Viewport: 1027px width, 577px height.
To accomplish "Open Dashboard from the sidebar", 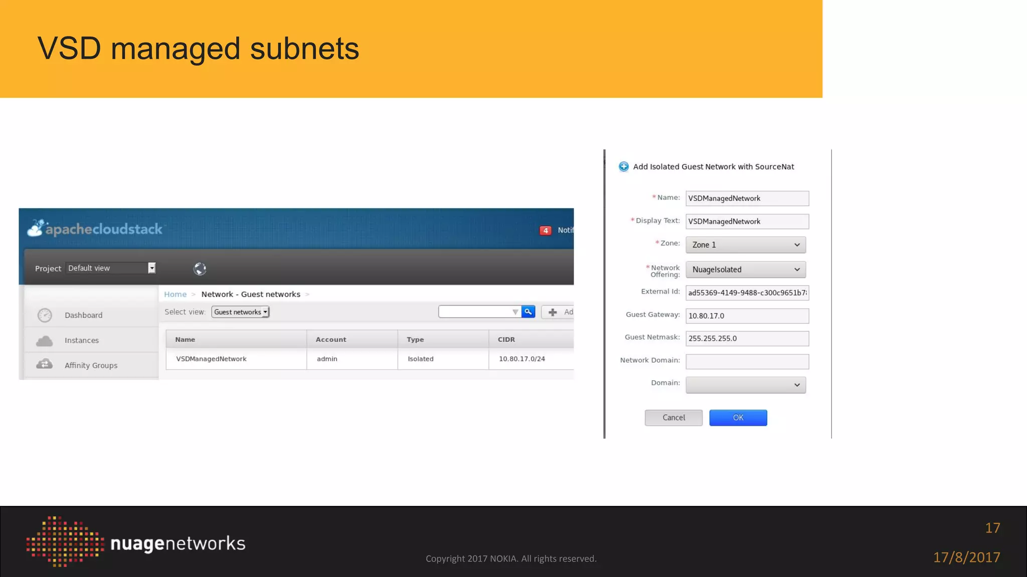I will tap(83, 315).
